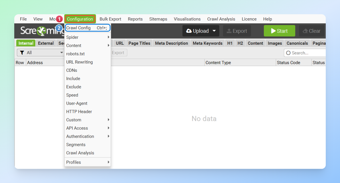Choose URL Rewriting from menu
This screenshot has width=340, height=183.
(79, 62)
